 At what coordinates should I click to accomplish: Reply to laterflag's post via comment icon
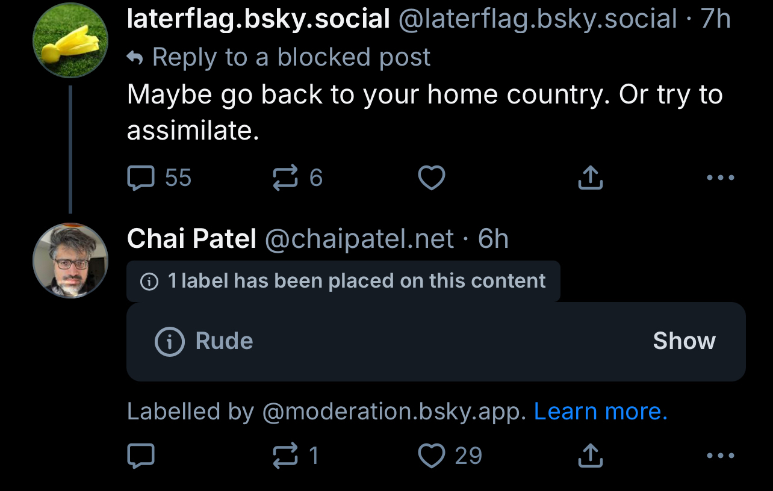(141, 178)
